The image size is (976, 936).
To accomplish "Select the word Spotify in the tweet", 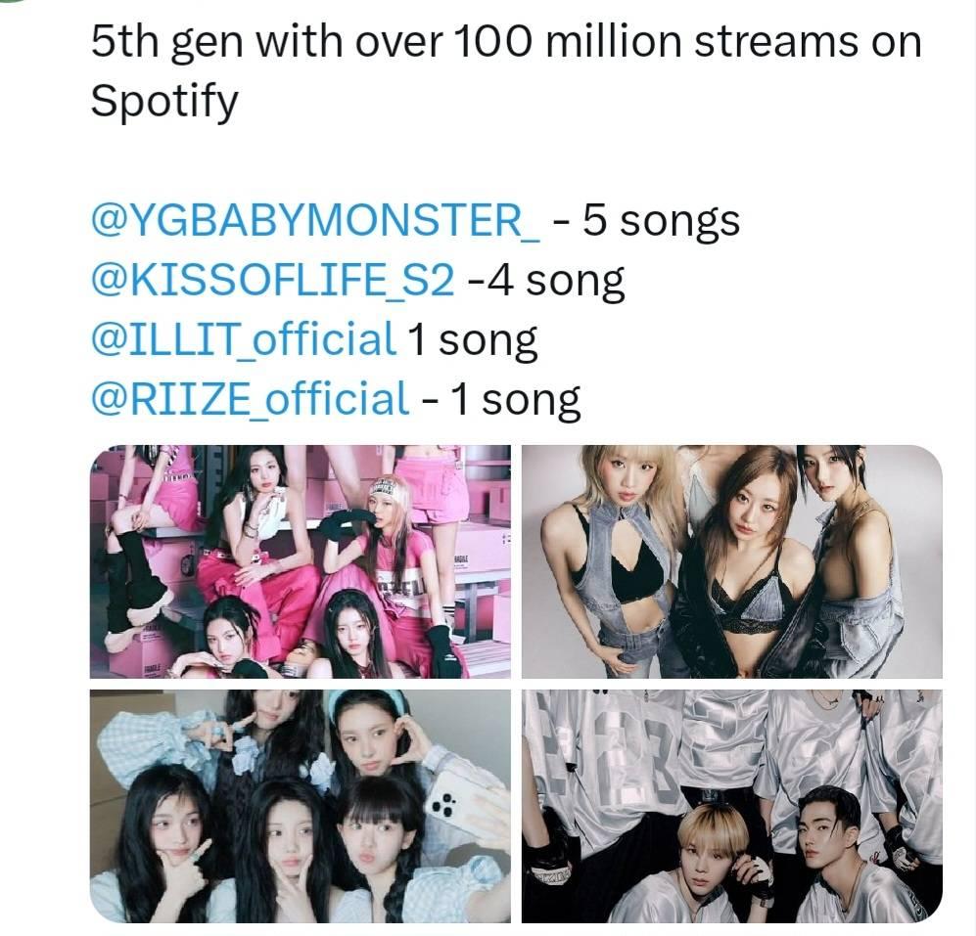I will coord(164,102).
